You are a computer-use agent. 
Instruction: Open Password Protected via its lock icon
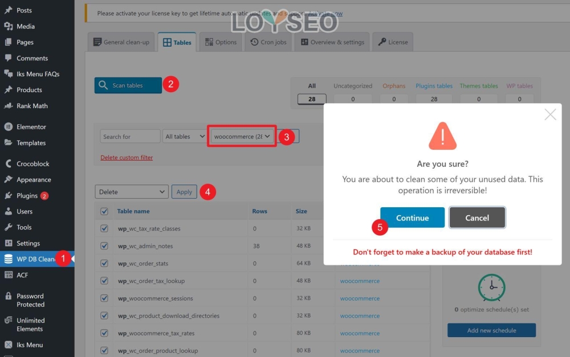[9, 296]
